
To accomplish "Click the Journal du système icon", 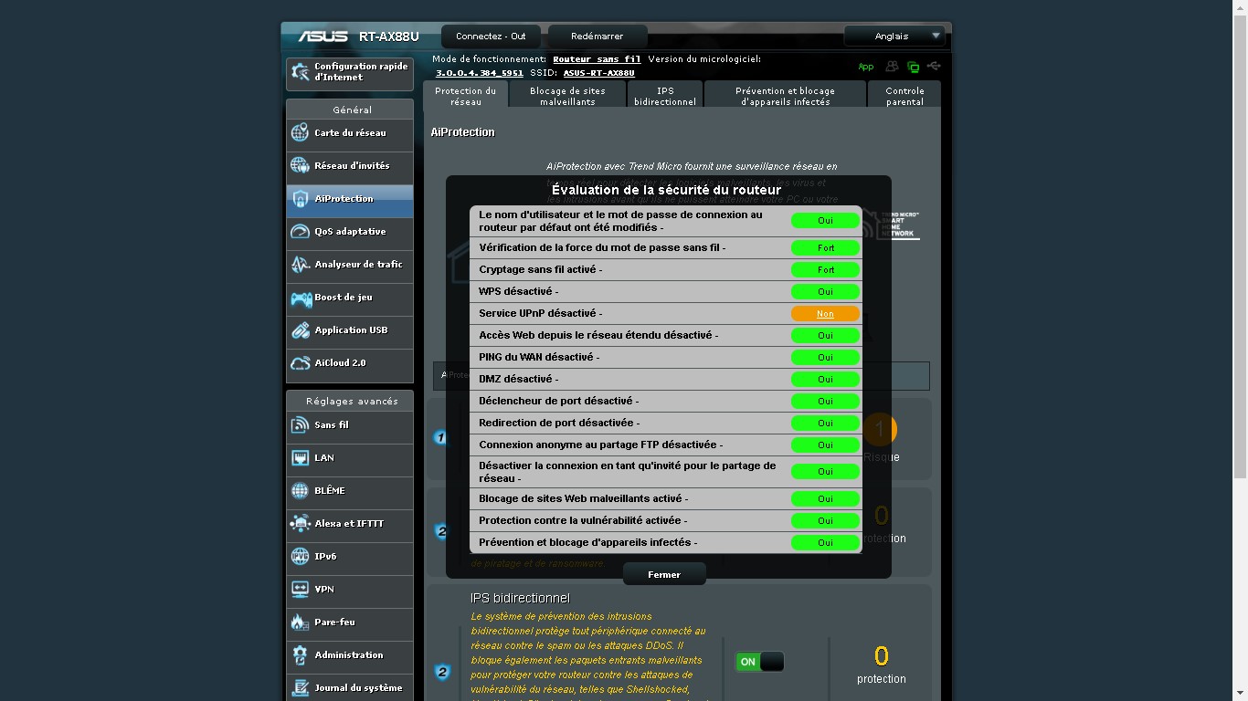I will [300, 688].
